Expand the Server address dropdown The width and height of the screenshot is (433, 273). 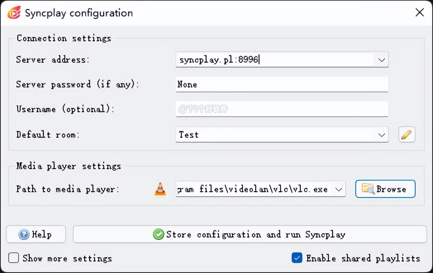tap(381, 60)
